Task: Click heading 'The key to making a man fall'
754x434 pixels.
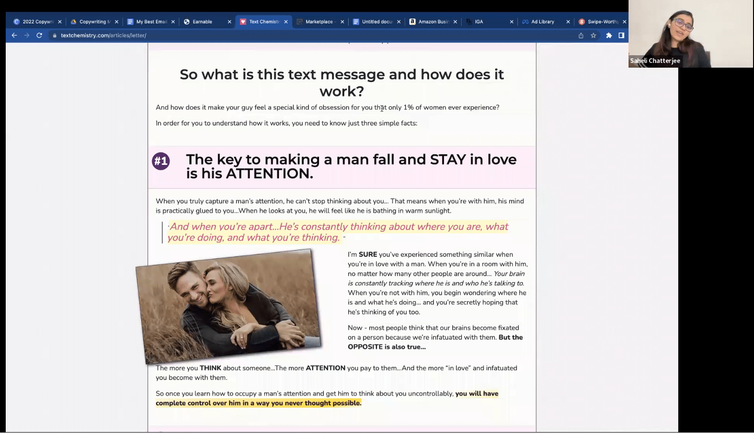Action: (x=351, y=166)
